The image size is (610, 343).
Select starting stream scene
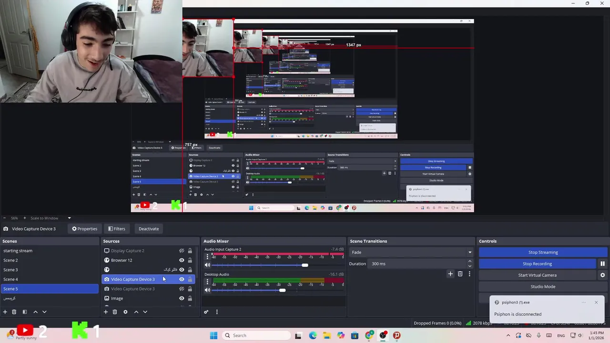50,251
